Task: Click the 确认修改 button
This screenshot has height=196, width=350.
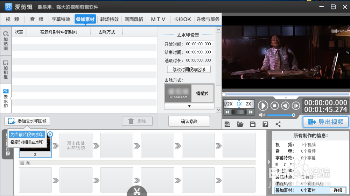Action: click(x=189, y=121)
